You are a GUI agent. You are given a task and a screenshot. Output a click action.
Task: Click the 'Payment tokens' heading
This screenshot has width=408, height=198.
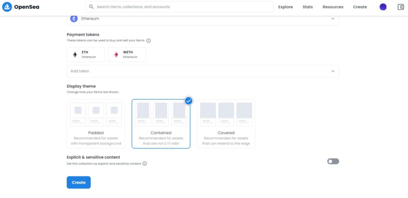pyautogui.click(x=83, y=35)
